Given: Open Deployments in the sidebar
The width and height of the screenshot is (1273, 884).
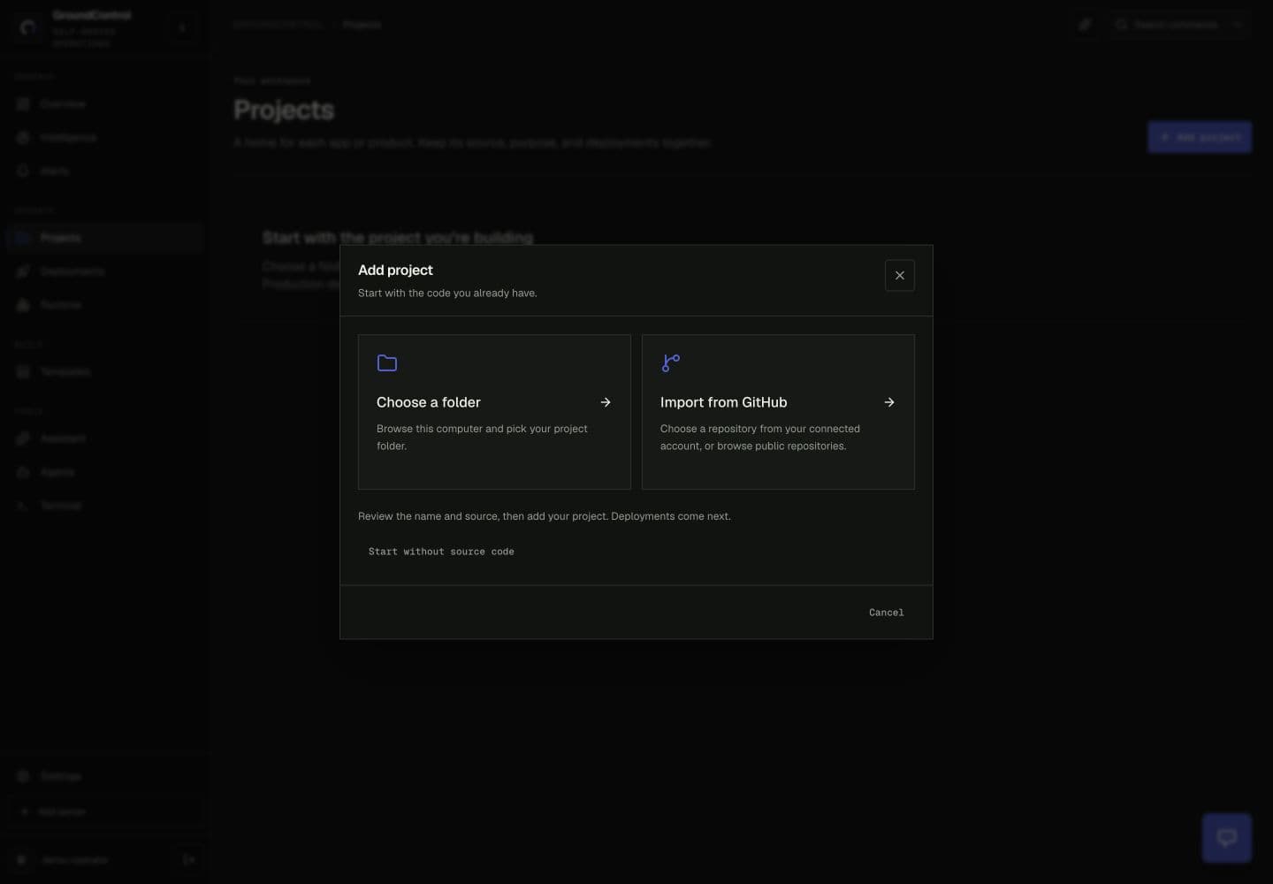Looking at the screenshot, I should 104,271.
